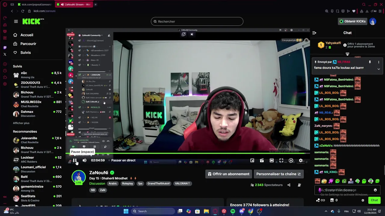The width and height of the screenshot is (385, 216).
Task: Open Jolavanille recommended channel
Action: point(37,140)
